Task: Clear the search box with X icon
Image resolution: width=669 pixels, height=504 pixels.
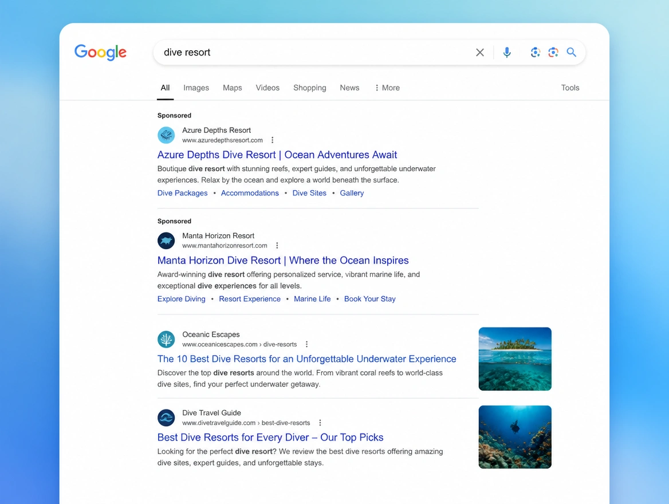Action: [480, 52]
